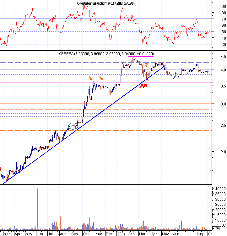Click the long blue rising trendline
Viewport: 227px width, 236px height.
coord(84,125)
